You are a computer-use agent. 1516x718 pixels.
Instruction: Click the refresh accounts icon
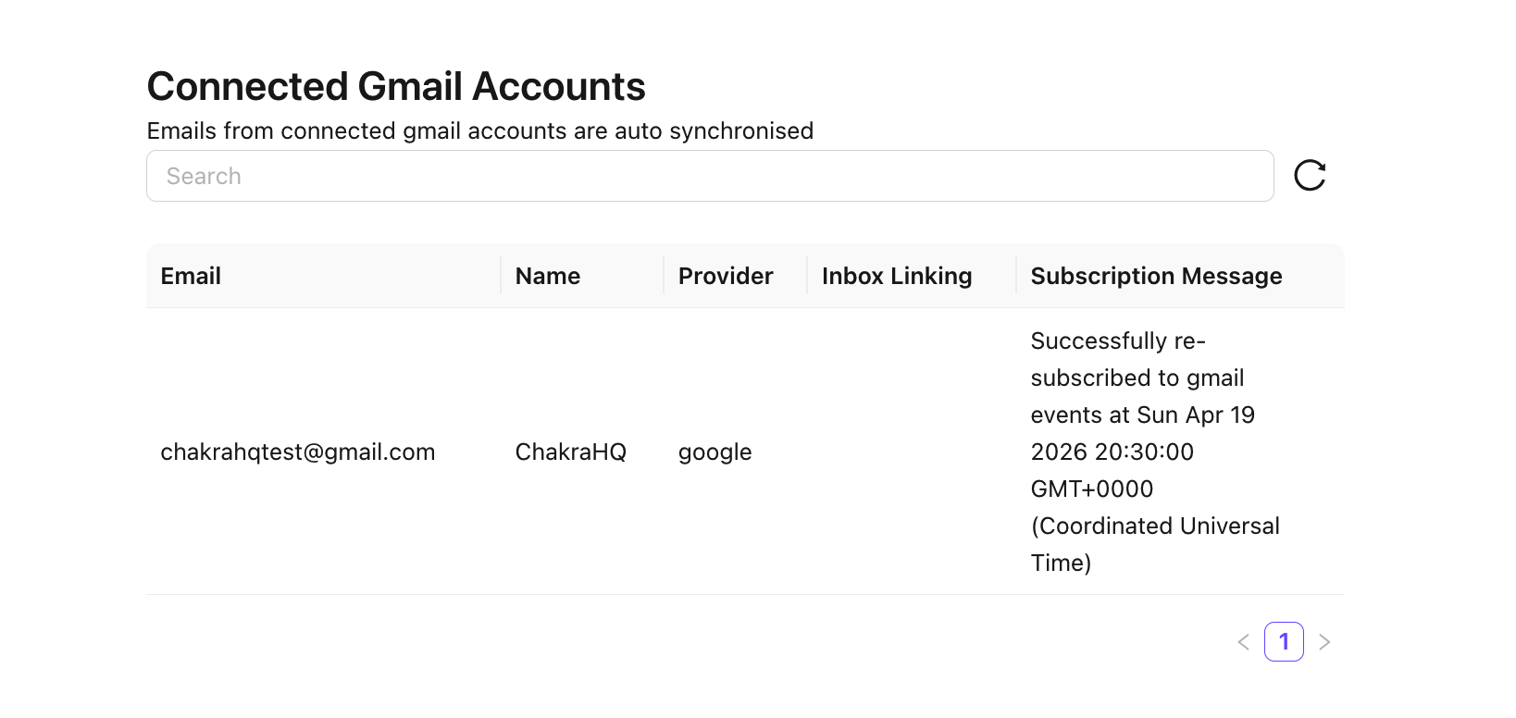point(1310,176)
